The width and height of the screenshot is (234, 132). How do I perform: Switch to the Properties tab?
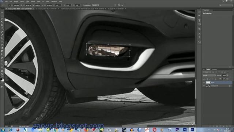point(205,10)
